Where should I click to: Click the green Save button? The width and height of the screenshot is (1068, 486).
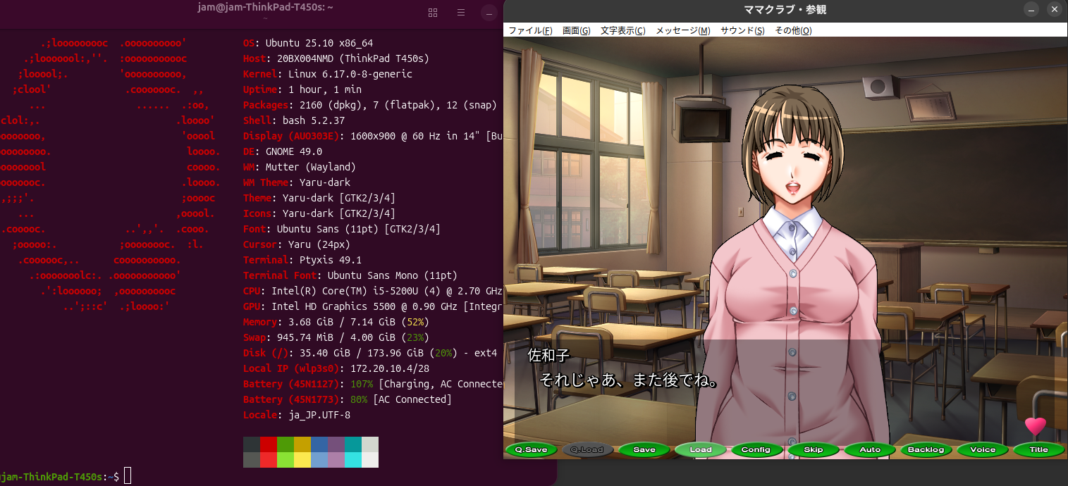(644, 449)
